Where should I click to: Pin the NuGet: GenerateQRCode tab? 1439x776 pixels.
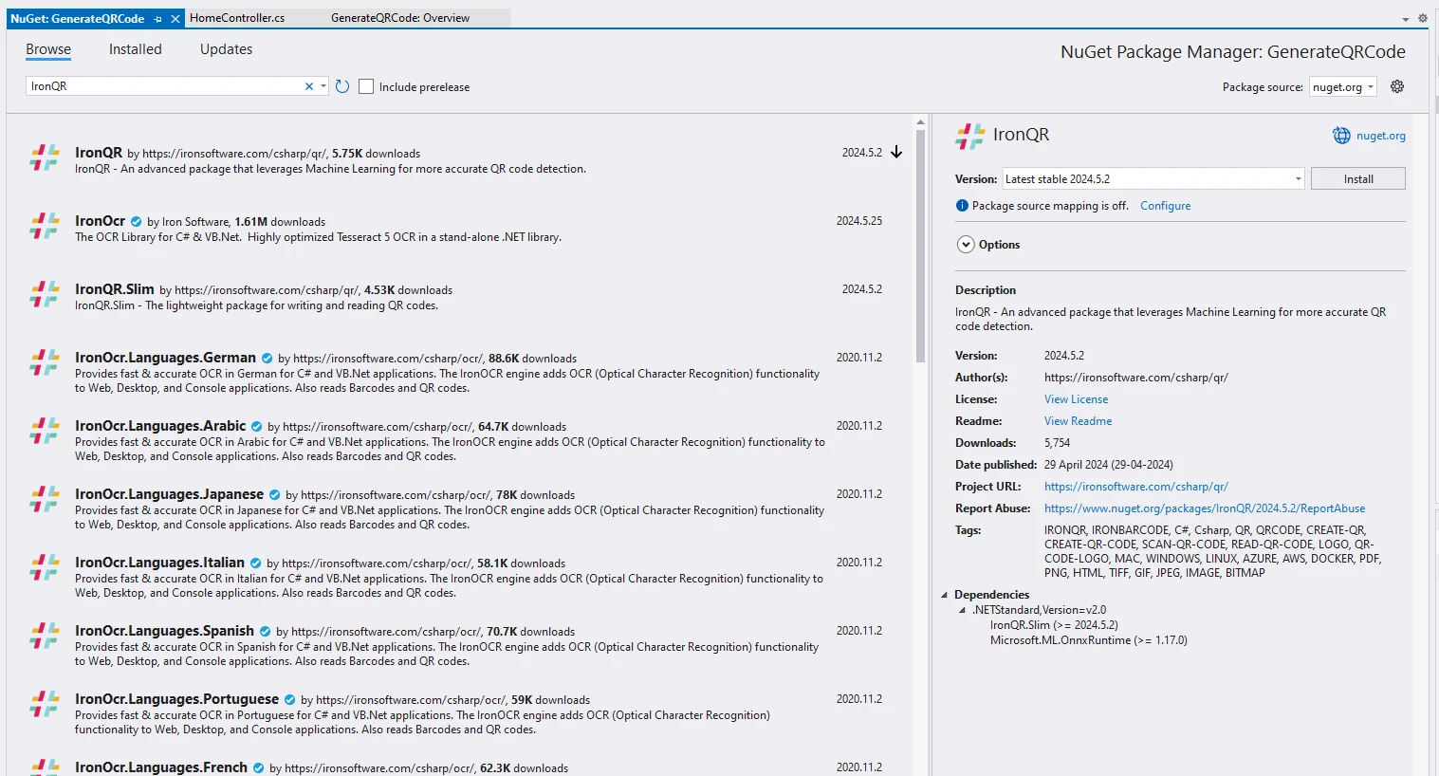click(x=158, y=18)
